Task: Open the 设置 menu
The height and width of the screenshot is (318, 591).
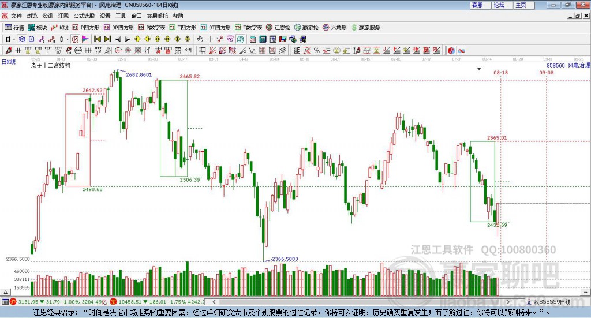Action: (x=105, y=16)
